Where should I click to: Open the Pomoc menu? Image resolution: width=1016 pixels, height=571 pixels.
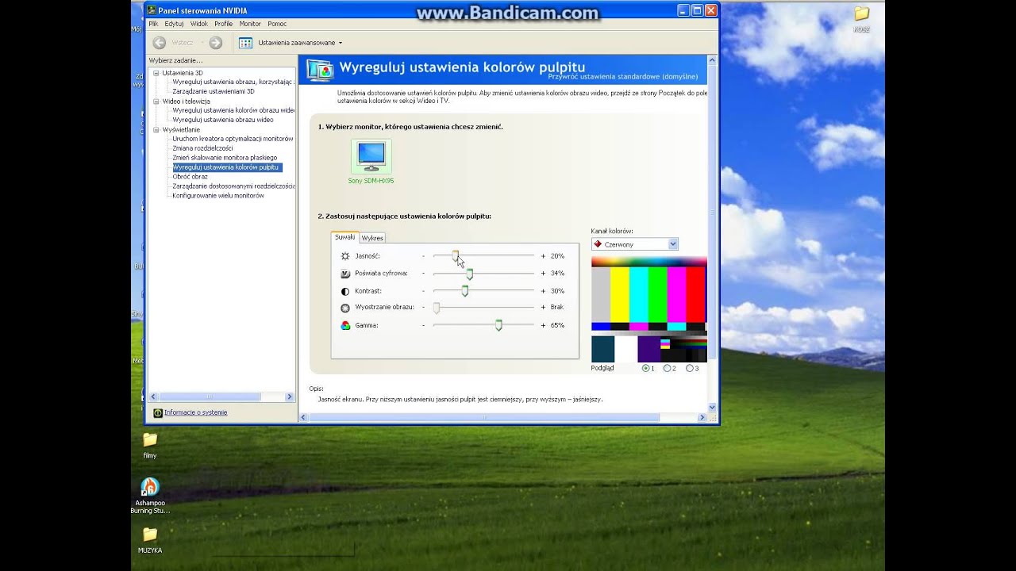(x=277, y=24)
